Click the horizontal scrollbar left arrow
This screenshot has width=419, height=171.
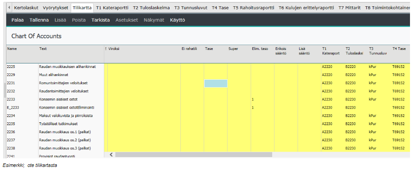click(111, 154)
